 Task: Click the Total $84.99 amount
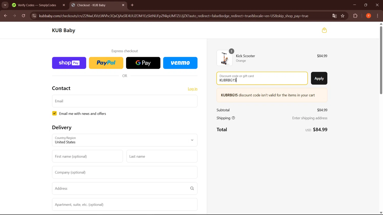(x=320, y=129)
